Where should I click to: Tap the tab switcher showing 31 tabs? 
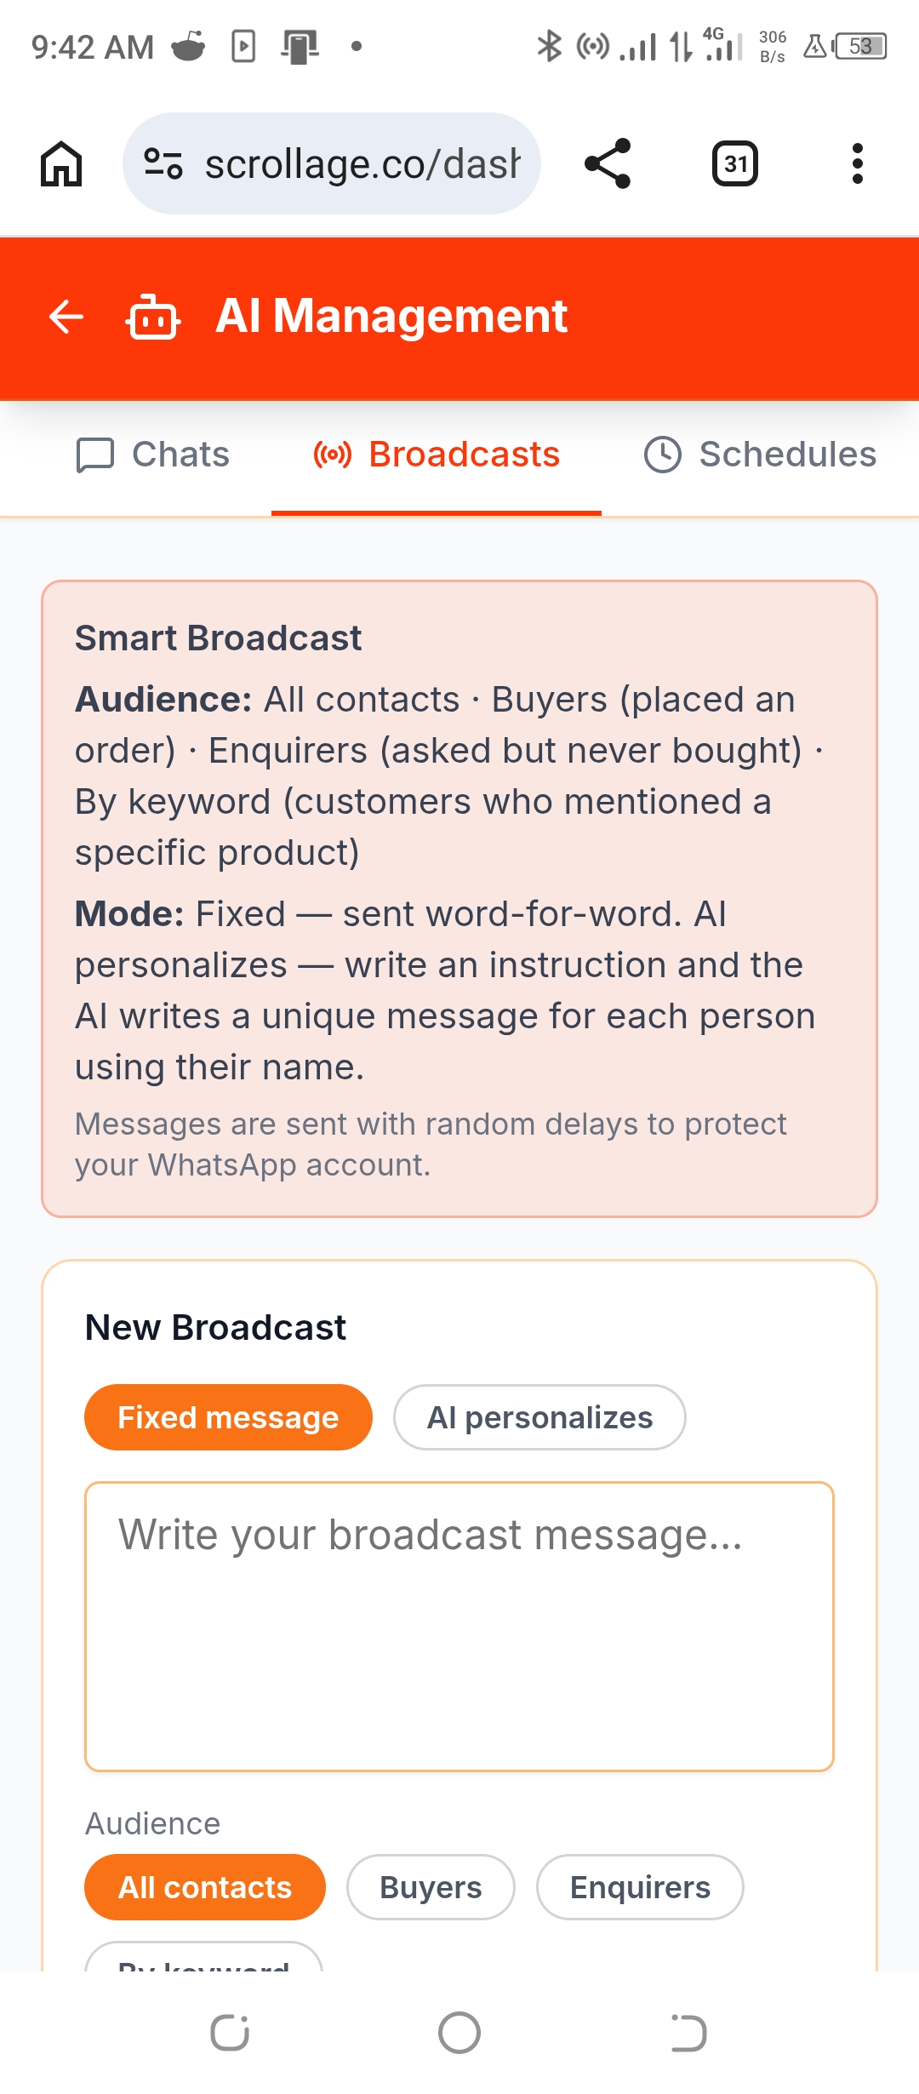tap(734, 163)
